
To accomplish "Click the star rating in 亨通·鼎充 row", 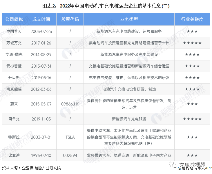I will (192, 55).
